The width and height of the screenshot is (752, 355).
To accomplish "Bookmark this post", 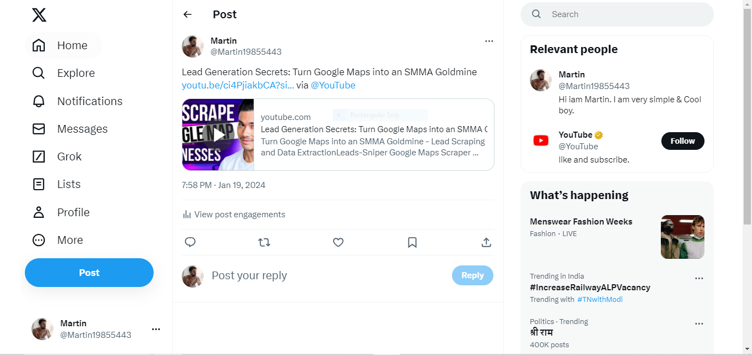I will [412, 242].
